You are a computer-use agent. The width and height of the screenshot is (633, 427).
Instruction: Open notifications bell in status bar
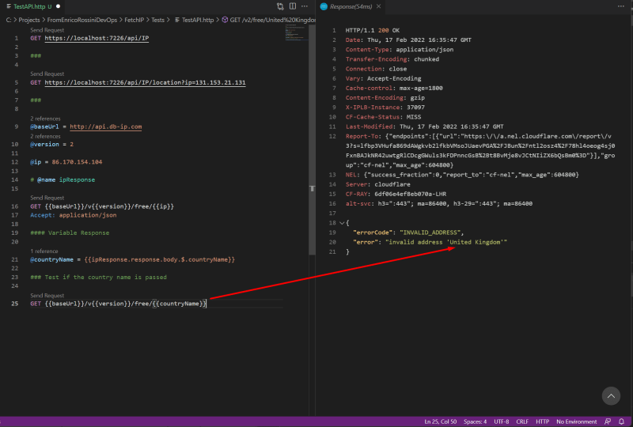[621, 421]
